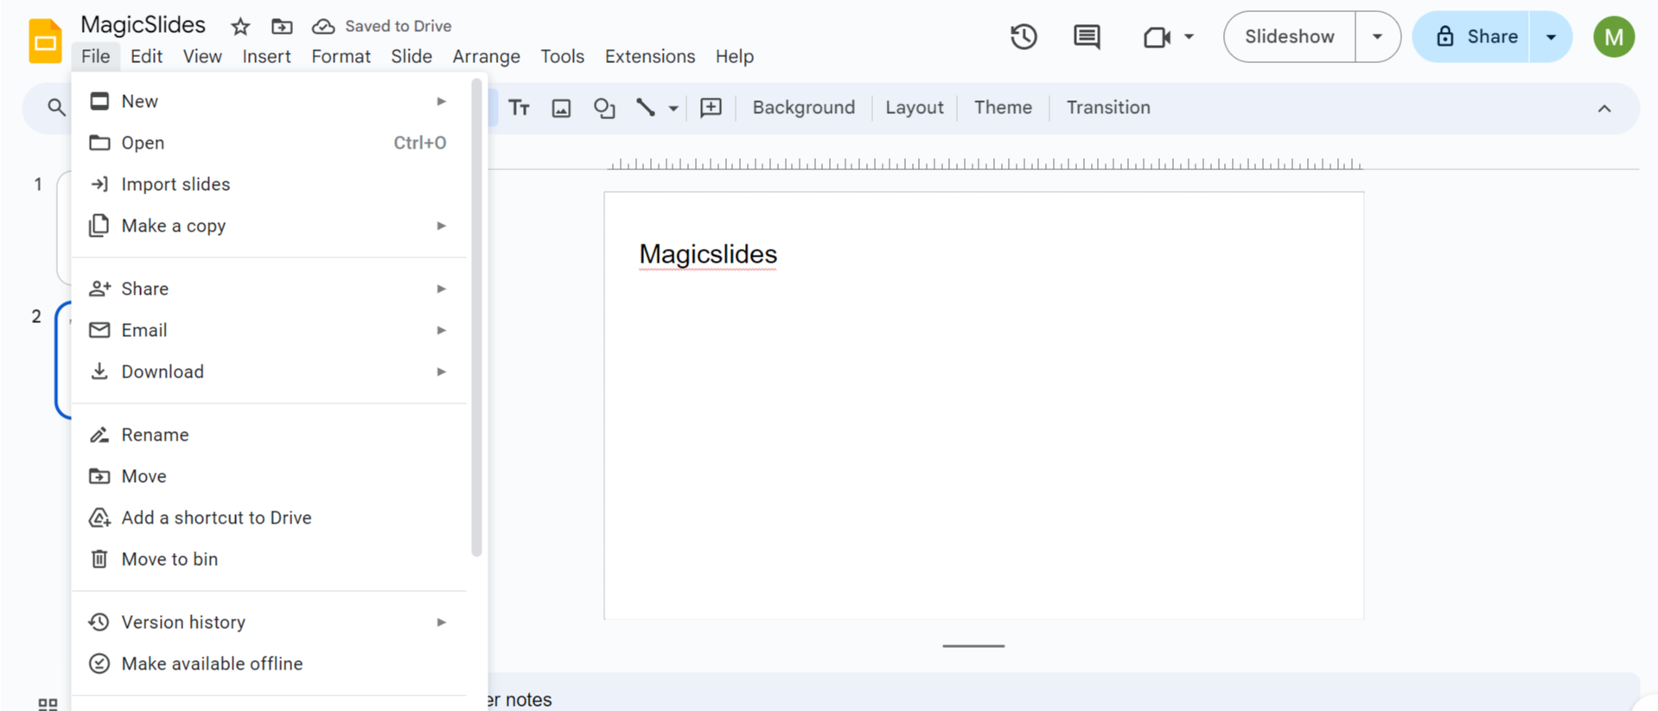The image size is (1658, 711).
Task: Click the camera meeting icon
Action: (x=1157, y=37)
